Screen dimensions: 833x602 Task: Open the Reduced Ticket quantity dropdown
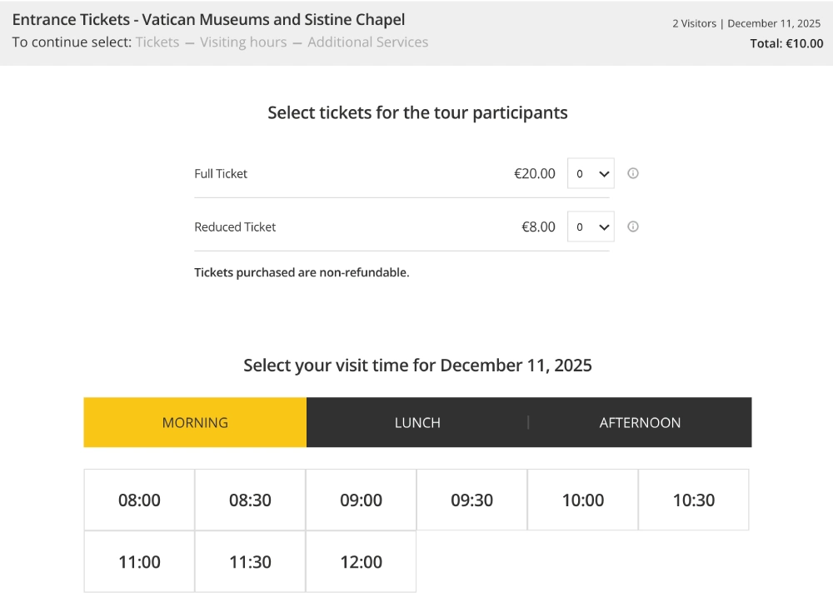[591, 226]
